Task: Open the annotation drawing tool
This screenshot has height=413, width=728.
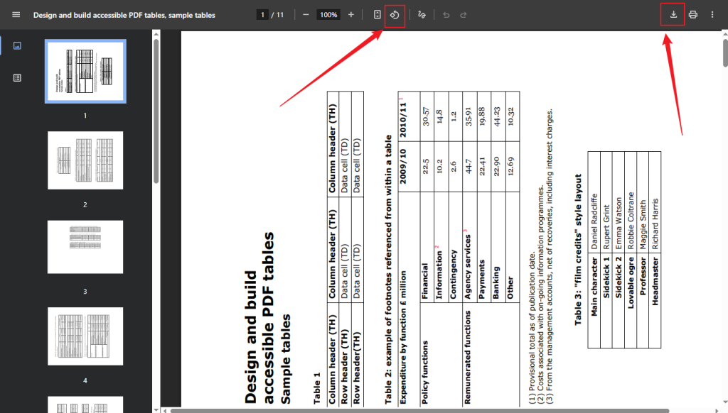Action: (422, 14)
